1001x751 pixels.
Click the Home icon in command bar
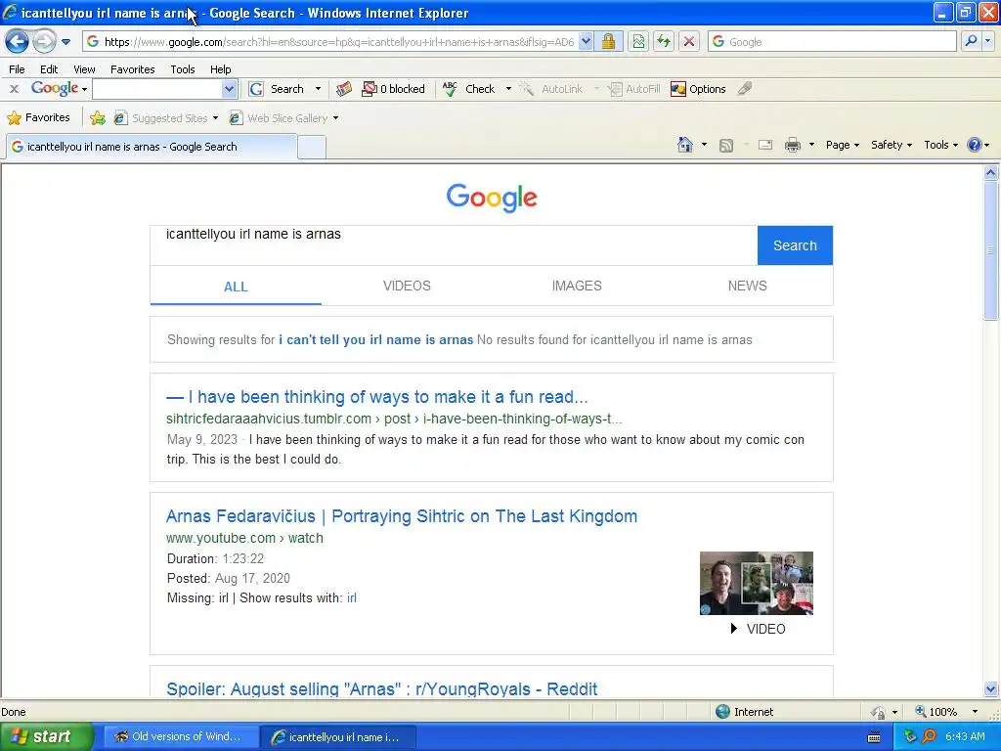coord(685,145)
